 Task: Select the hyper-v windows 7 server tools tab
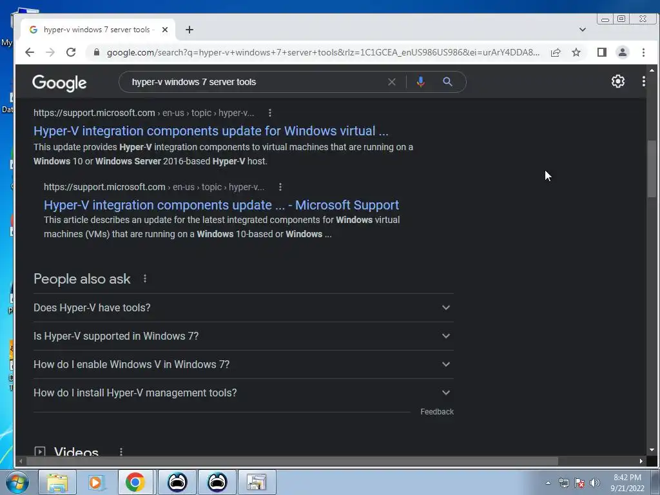(98, 30)
